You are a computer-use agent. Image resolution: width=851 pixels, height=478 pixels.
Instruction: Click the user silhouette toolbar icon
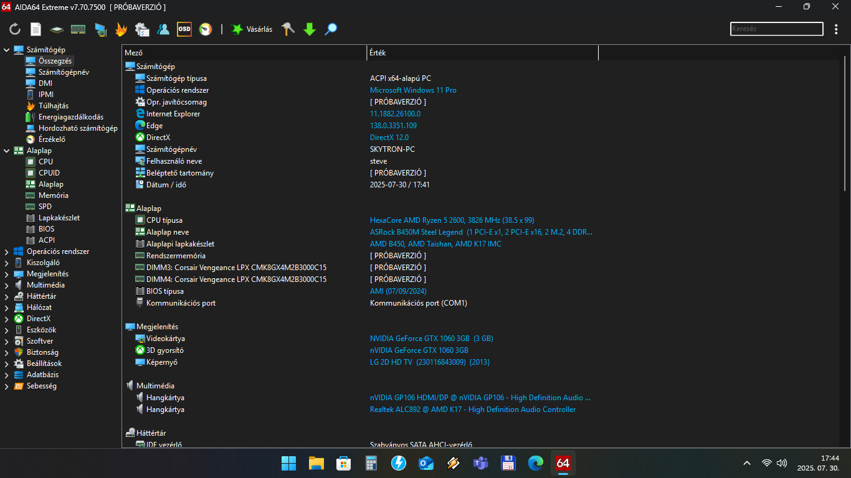coord(163,29)
